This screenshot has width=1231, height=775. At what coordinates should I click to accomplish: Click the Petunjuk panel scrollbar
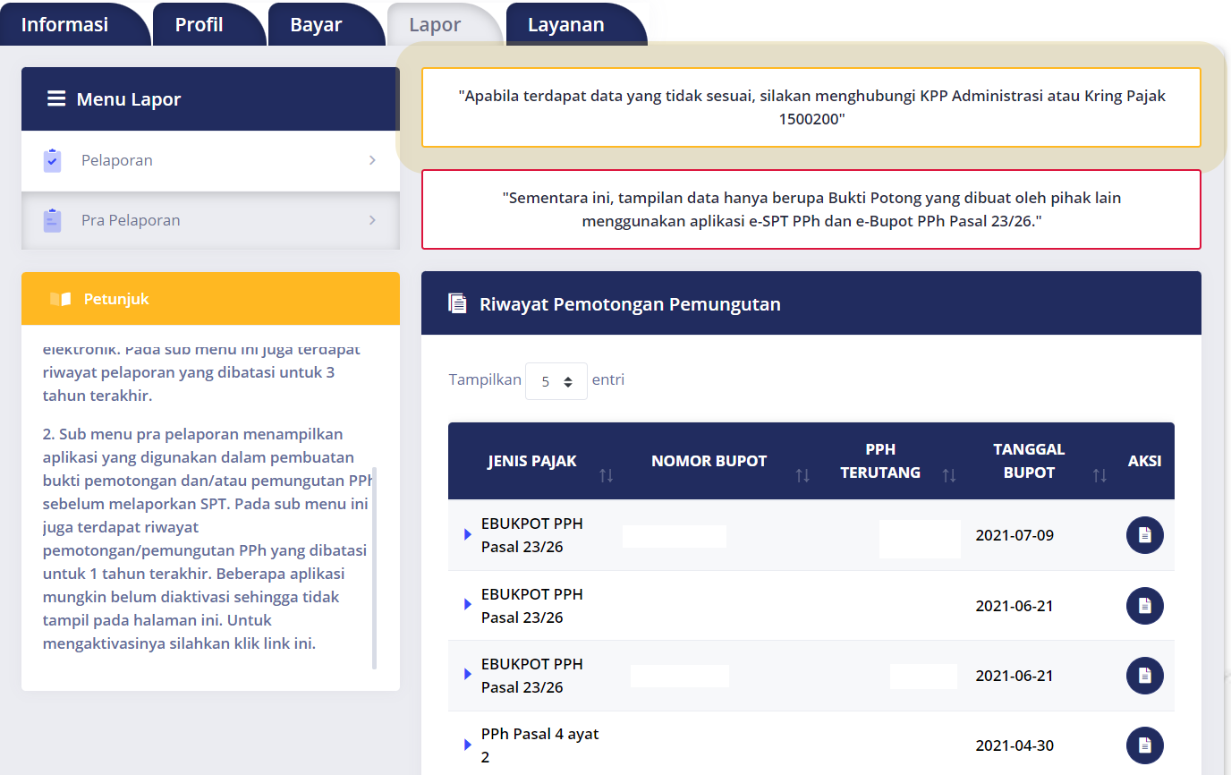(x=374, y=567)
